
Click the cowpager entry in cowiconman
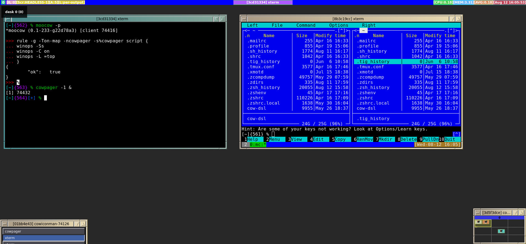tap(44, 231)
